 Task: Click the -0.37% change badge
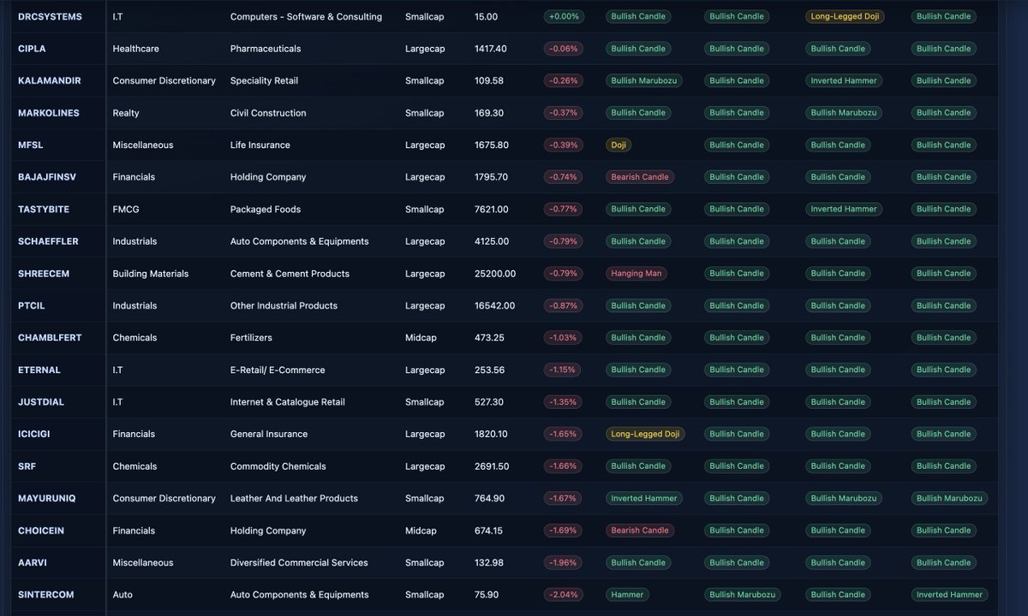click(x=564, y=113)
